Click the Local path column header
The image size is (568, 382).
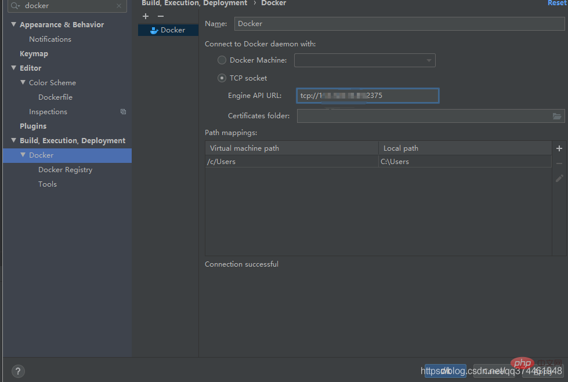[x=465, y=148]
